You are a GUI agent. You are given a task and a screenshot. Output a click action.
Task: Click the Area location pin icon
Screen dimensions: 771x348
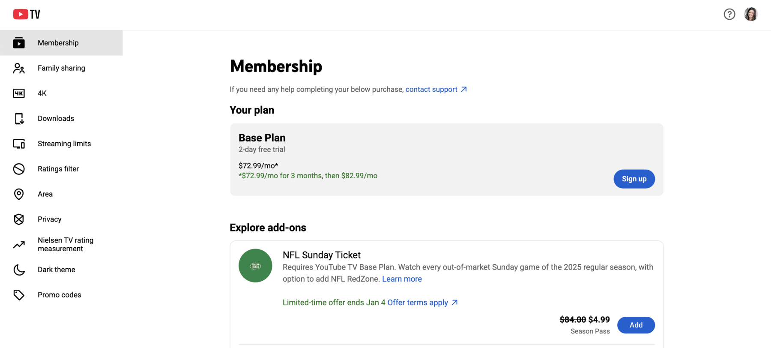[19, 194]
